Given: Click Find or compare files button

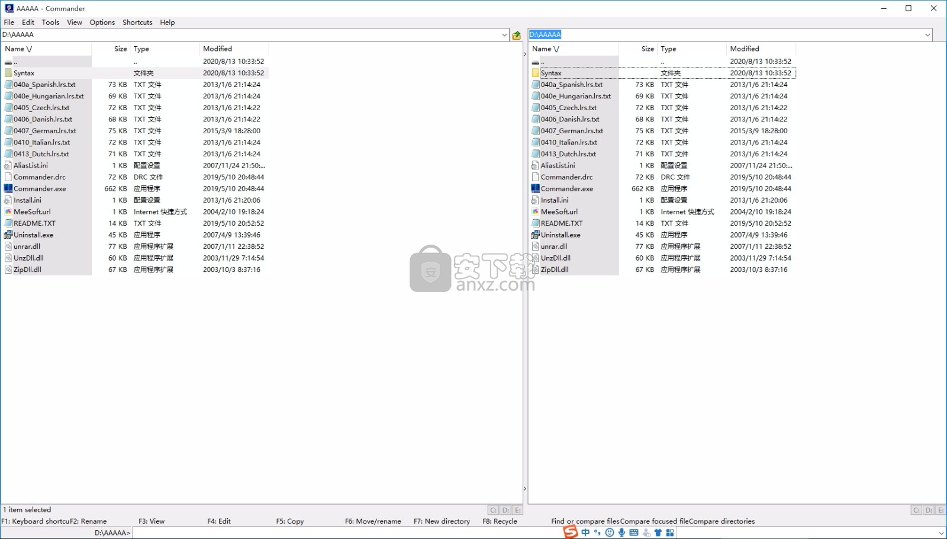Looking at the screenshot, I should 585,521.
